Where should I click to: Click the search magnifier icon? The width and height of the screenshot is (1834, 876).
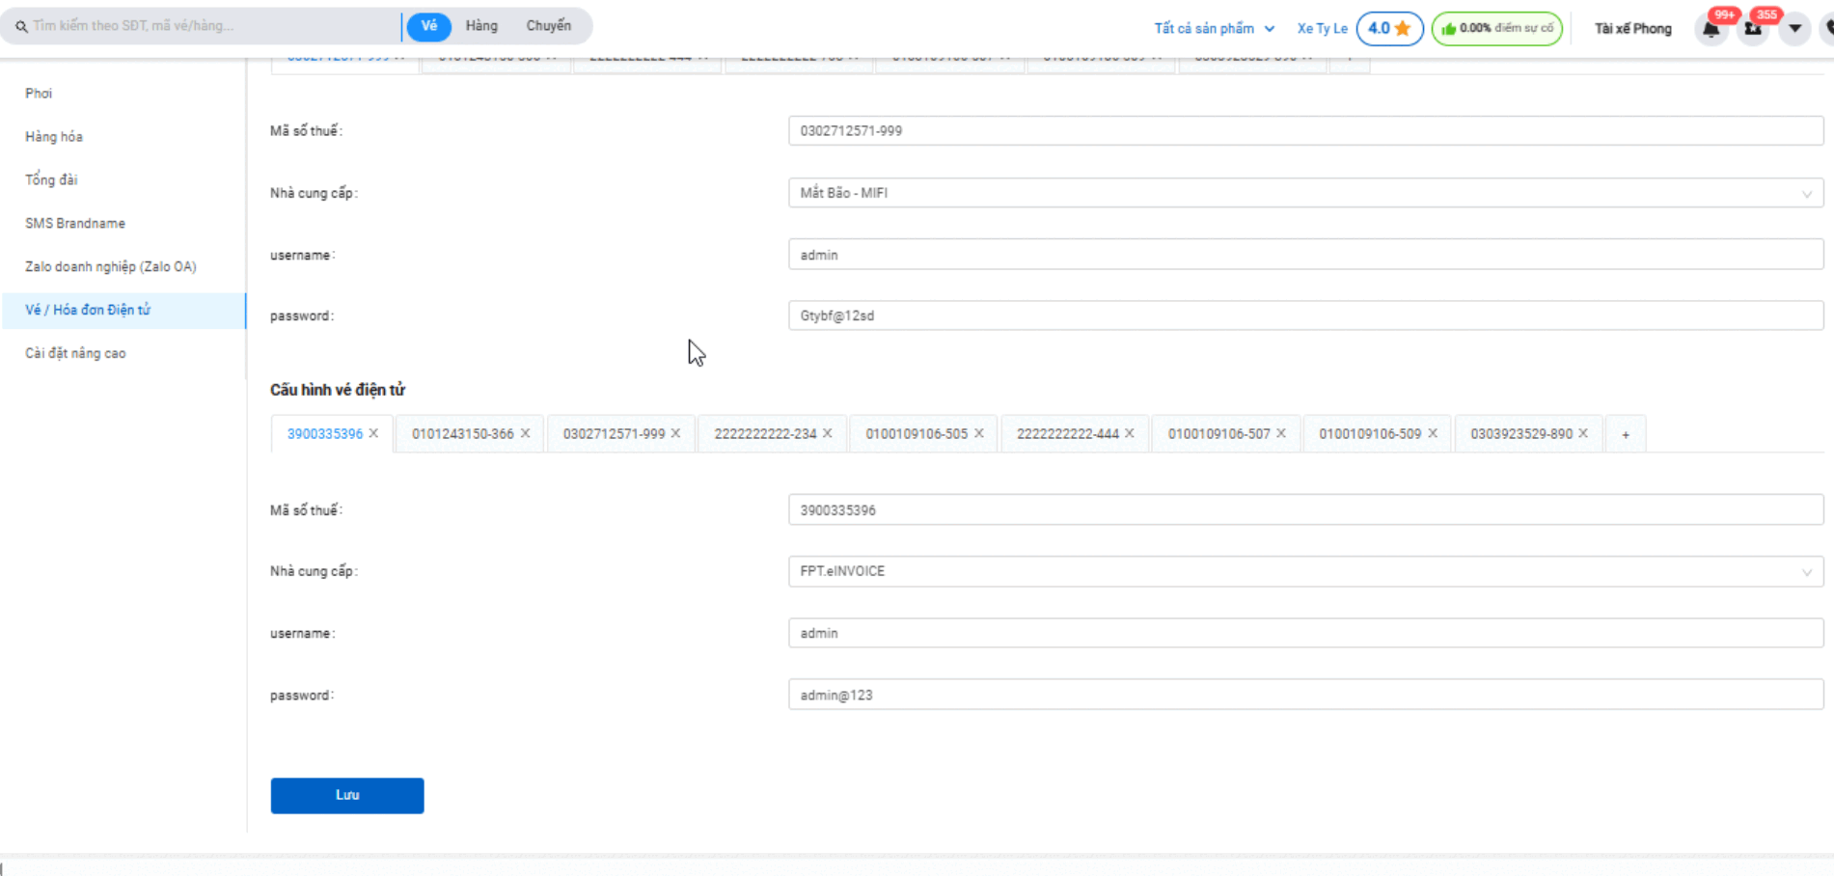point(21,26)
